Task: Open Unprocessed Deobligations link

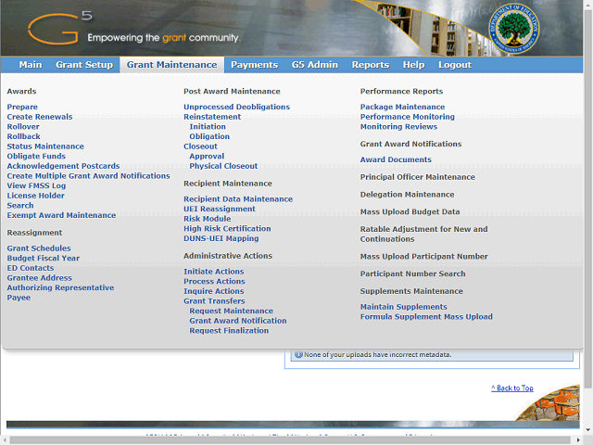Action: tap(237, 107)
